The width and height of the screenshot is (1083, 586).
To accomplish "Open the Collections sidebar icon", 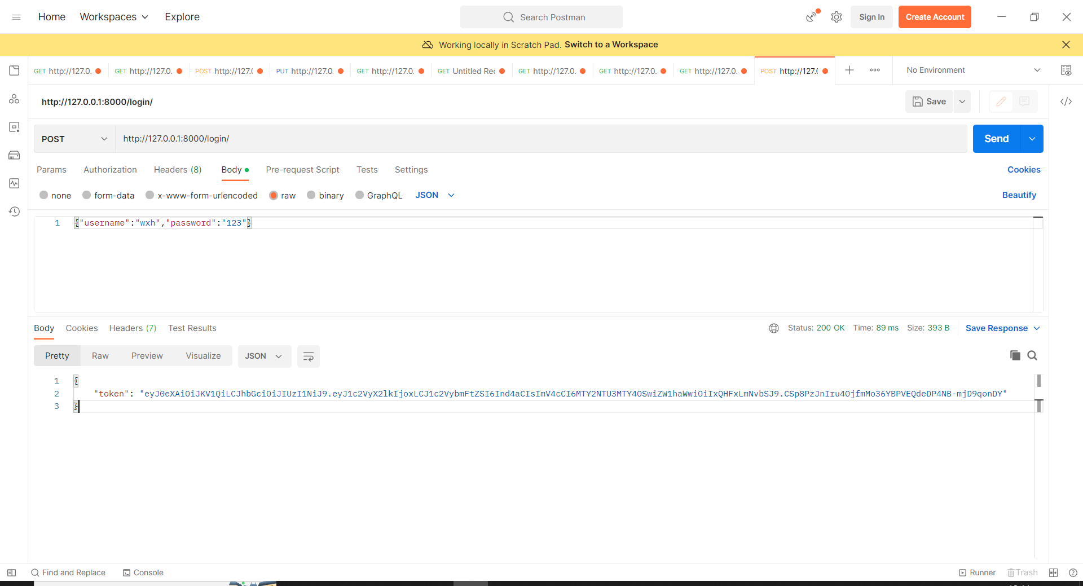I will (14, 71).
